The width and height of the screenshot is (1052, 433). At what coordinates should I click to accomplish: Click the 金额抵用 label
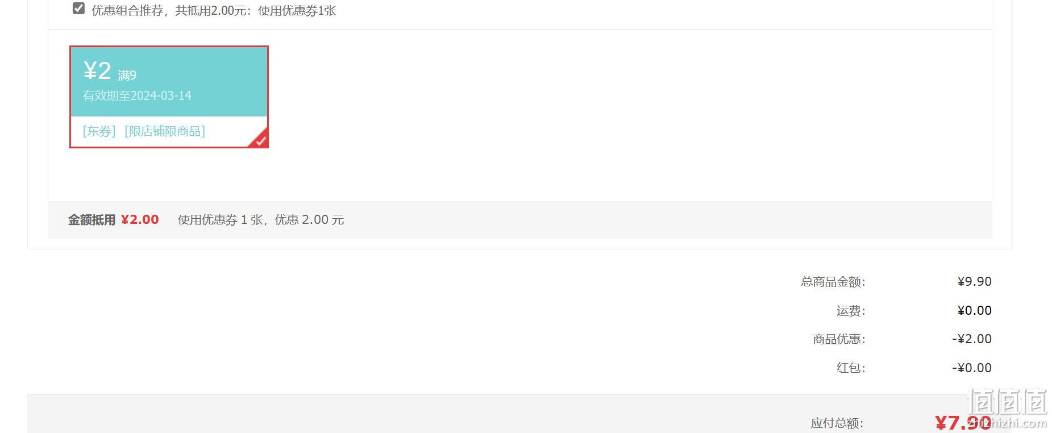click(92, 220)
